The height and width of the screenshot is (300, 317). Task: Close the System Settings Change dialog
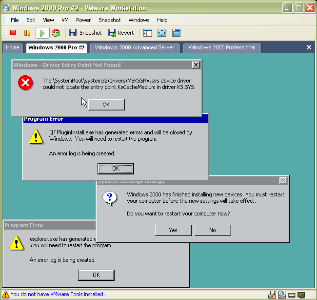pyautogui.click(x=283, y=180)
